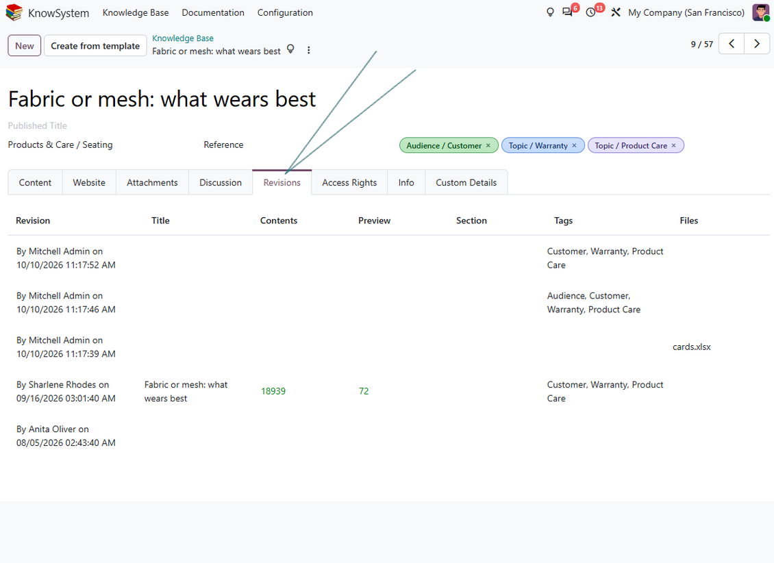Click the New button
This screenshot has width=774, height=563.
[24, 46]
